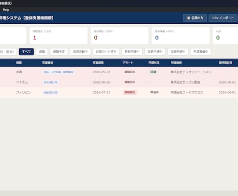Click 株式会社テックソリューション organization cell
238x196 pixels.
pyautogui.click(x=191, y=72)
